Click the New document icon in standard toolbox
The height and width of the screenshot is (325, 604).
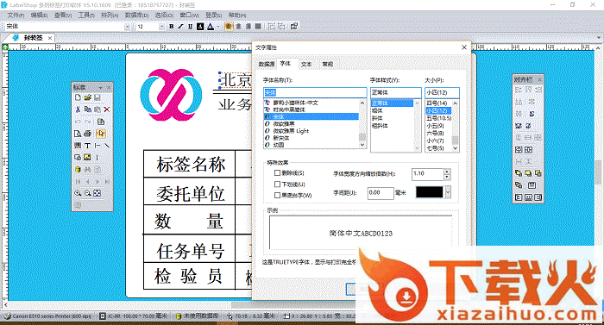(78, 97)
